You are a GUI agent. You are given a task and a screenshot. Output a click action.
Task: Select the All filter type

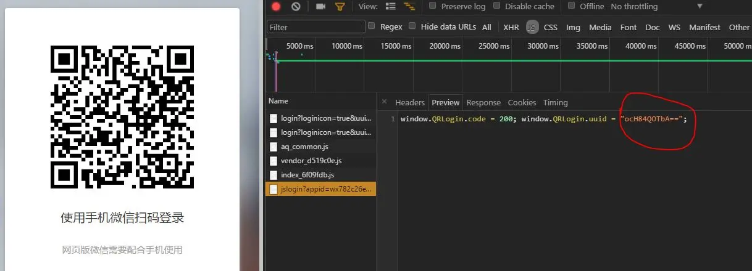(487, 27)
